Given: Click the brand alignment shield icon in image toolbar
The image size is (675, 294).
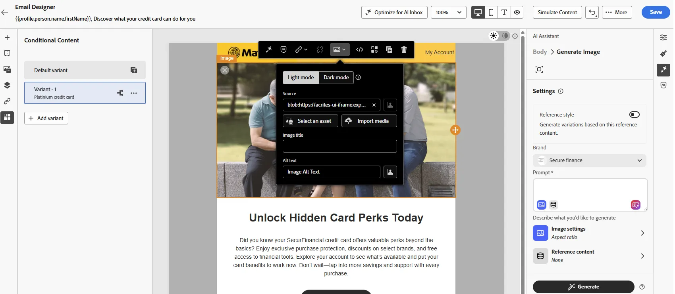Looking at the screenshot, I should [x=283, y=50].
